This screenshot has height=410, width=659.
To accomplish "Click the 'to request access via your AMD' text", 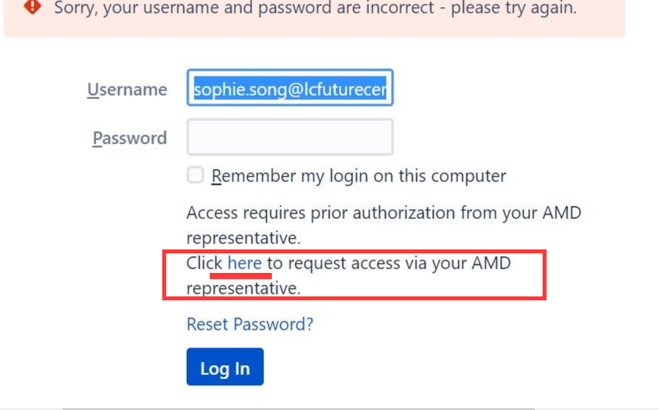I will [x=389, y=263].
